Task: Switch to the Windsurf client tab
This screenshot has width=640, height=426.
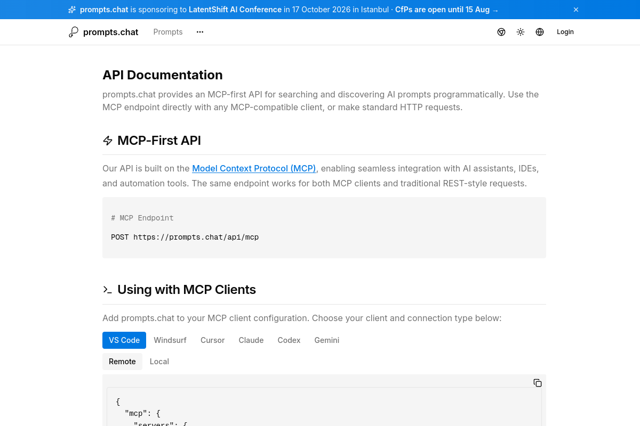Action: point(170,340)
